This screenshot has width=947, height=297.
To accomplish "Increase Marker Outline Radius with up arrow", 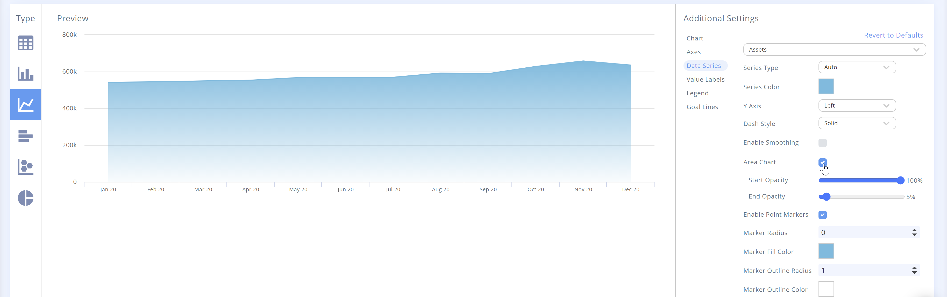I will (x=914, y=268).
